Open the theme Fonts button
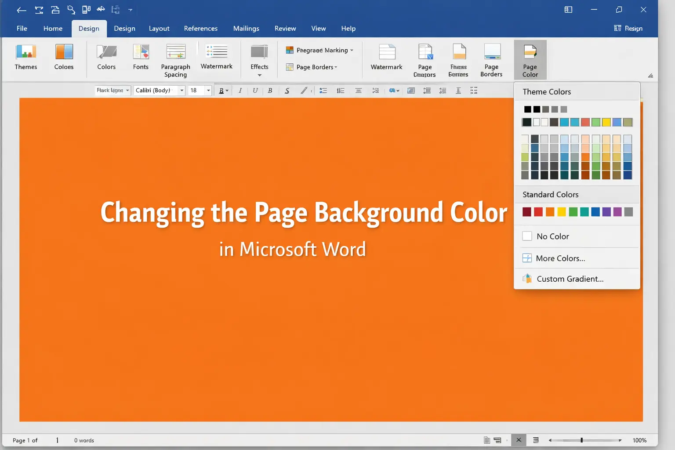The width and height of the screenshot is (675, 450). click(x=141, y=57)
